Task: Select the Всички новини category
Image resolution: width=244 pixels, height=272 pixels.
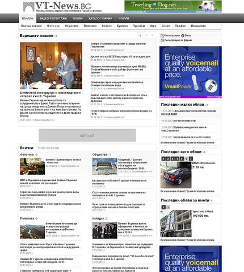Action: point(31,26)
